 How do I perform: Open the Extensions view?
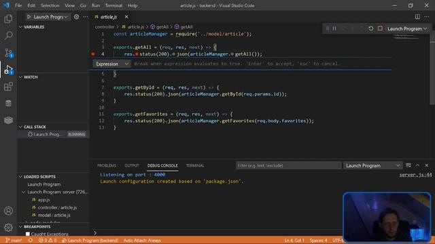click(x=8, y=87)
